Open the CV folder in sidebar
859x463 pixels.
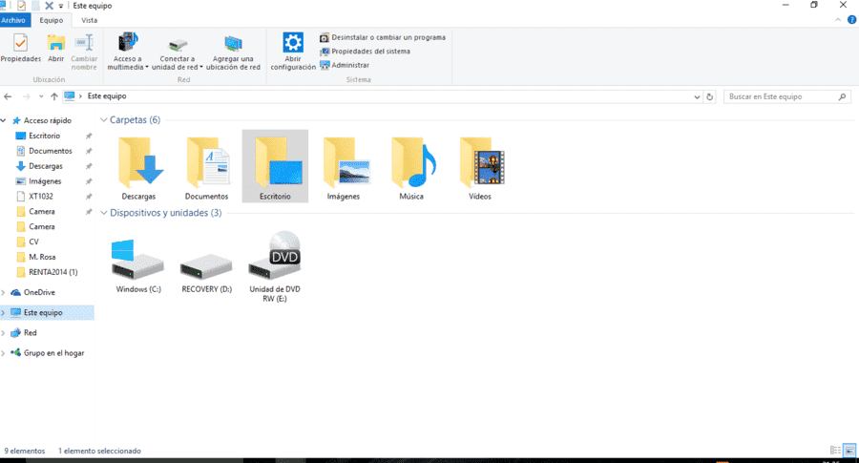click(x=33, y=242)
